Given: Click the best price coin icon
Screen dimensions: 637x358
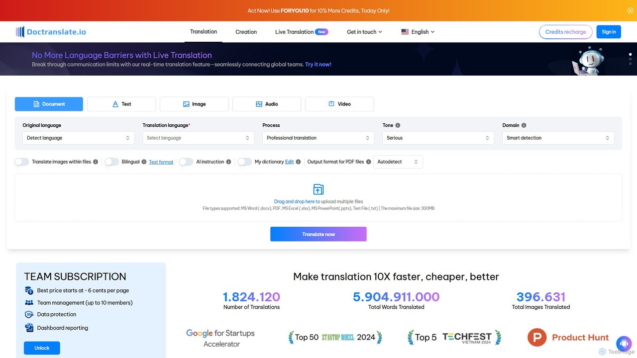Looking at the screenshot, I should 29,290.
